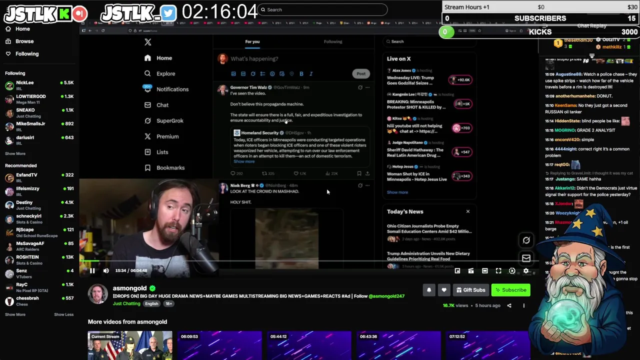Screen dimensions: 640x360
Task: Click the share icon next to the view count
Action: pos(510,305)
